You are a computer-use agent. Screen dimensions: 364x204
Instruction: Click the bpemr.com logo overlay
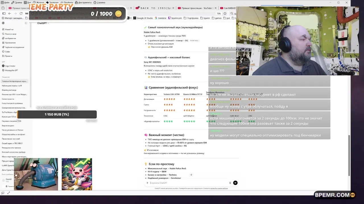[x=335, y=195]
